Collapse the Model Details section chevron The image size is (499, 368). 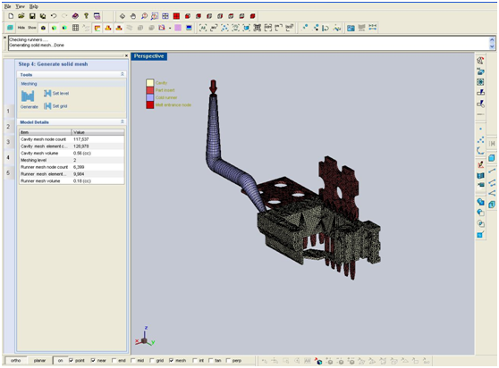point(123,121)
